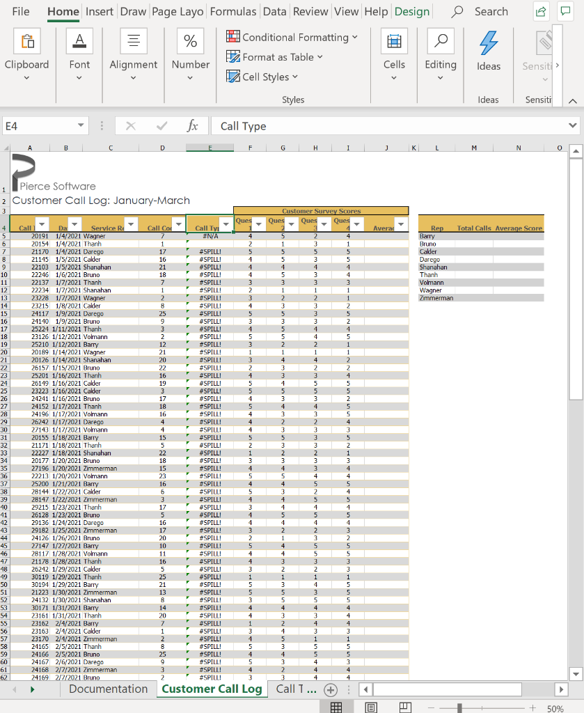This screenshot has width=584, height=713.
Task: Click the Cell Styles icon
Action: pyautogui.click(x=232, y=76)
